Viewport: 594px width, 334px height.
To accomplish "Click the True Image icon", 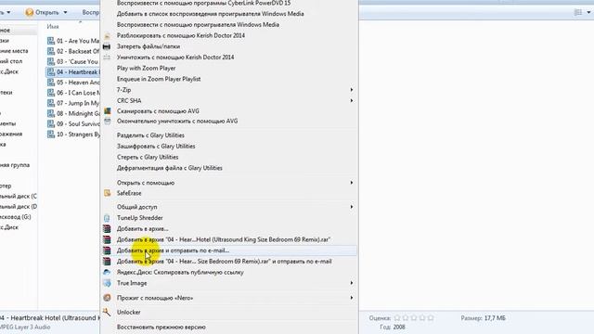I will (x=108, y=283).
